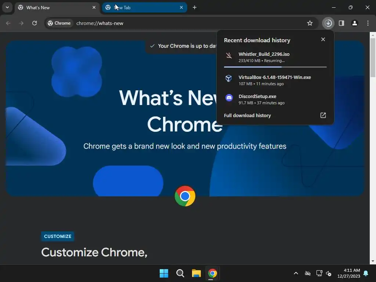
Task: Open VirtualBox-6.1.48-159471-Win.exe download
Action: tap(275, 80)
